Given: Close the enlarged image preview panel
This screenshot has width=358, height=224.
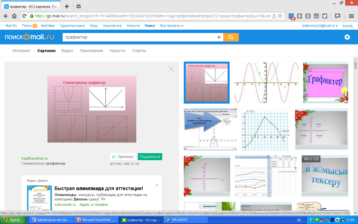Looking at the screenshot, I should pyautogui.click(x=171, y=69).
